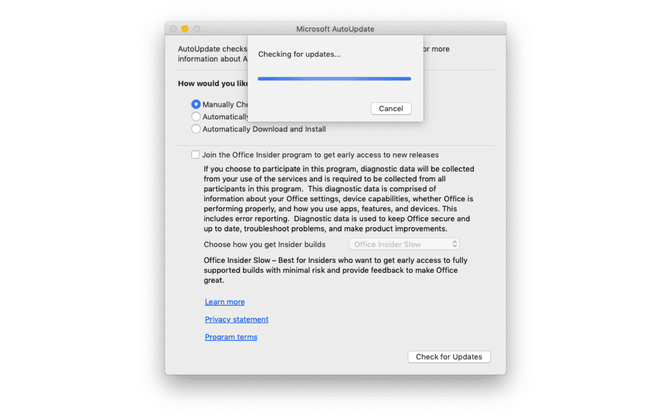The width and height of the screenshot is (670, 418).
Task: Click the Check for Updates button
Action: click(449, 356)
